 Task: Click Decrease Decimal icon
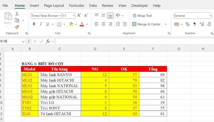pos(209,24)
